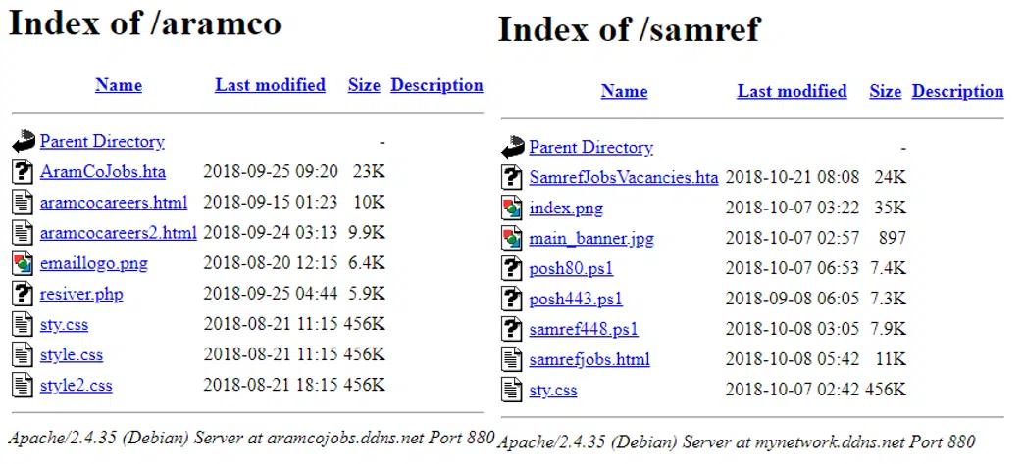Screen dimensions: 1024x464
Task: Sort the aramco listing by Name
Action: [119, 85]
